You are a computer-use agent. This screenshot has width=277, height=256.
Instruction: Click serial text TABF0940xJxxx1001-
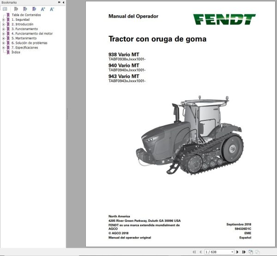click(x=127, y=70)
